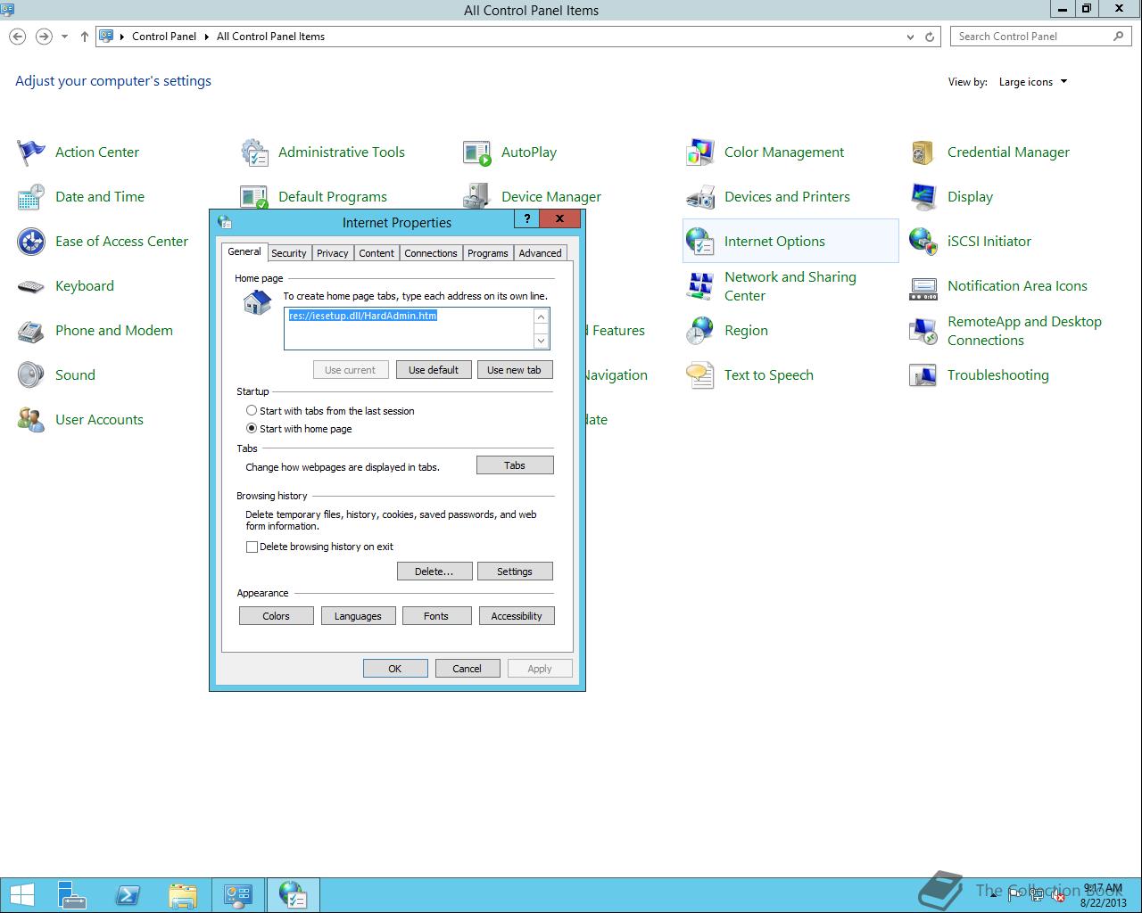The width and height of the screenshot is (1142, 913).
Task: Open Color Management icon
Action: point(700,152)
